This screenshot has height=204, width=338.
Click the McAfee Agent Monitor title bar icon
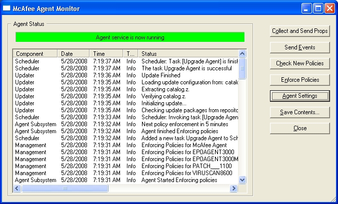point(6,8)
